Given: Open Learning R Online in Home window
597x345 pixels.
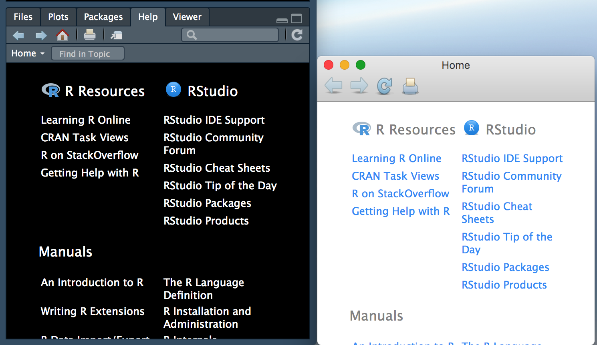Looking at the screenshot, I should (x=396, y=158).
